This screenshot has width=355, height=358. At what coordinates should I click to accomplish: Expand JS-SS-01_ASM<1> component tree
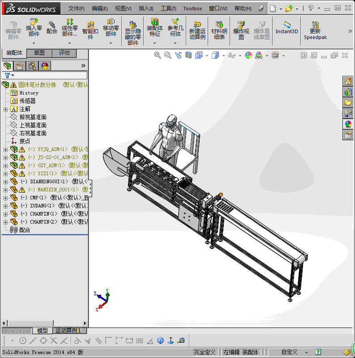coord(5,158)
